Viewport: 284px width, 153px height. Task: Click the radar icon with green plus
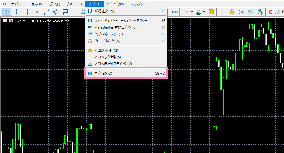tap(260, 12)
